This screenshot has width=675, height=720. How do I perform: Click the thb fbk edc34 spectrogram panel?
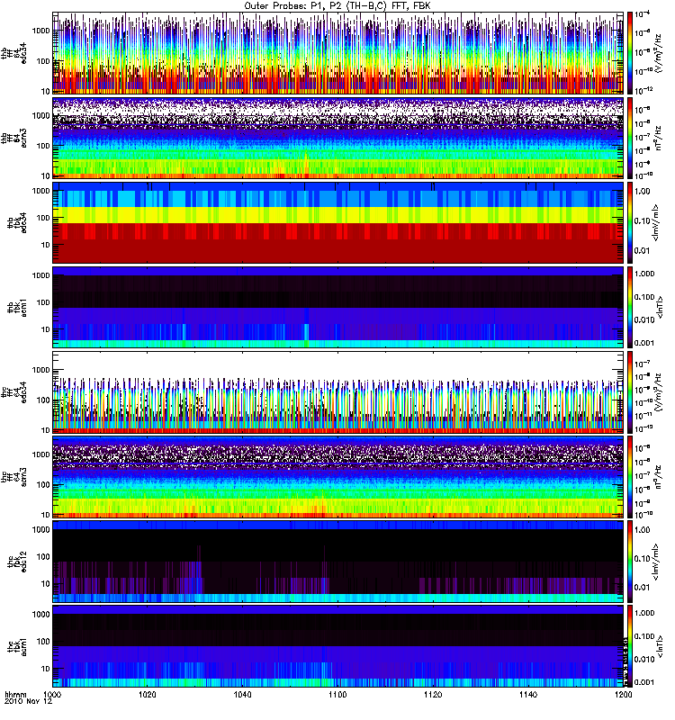point(338,222)
